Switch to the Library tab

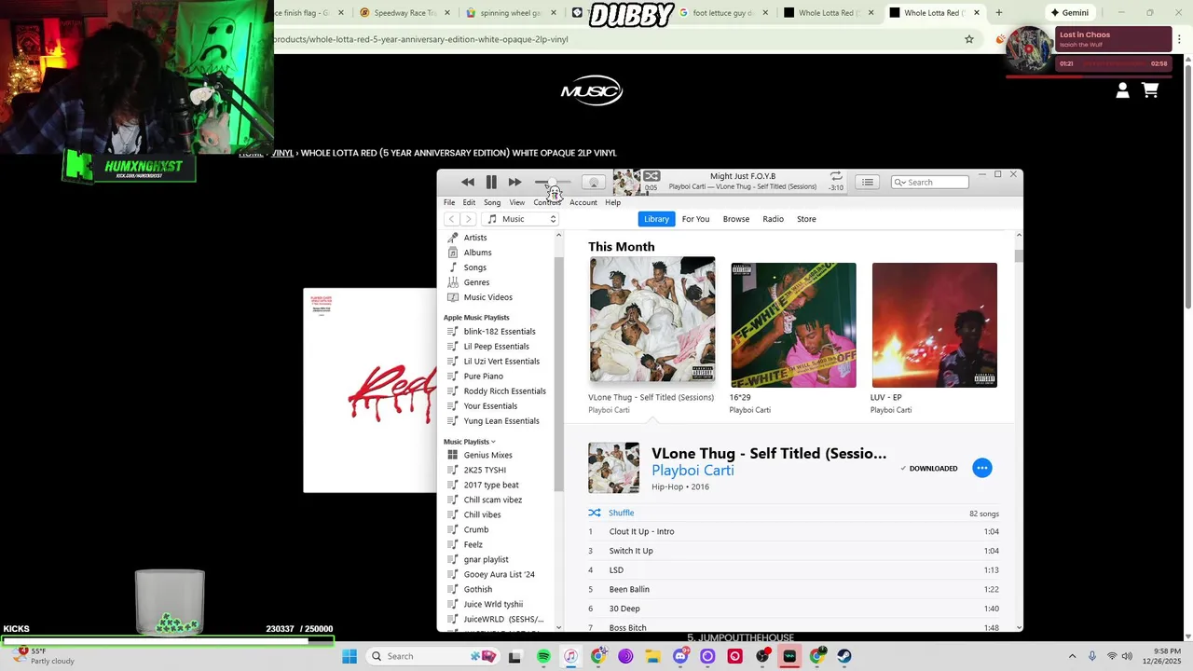click(656, 219)
